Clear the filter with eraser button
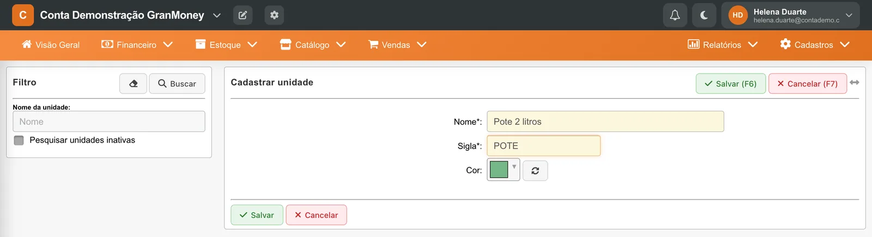Screen dimensions: 872x237 click(x=133, y=83)
